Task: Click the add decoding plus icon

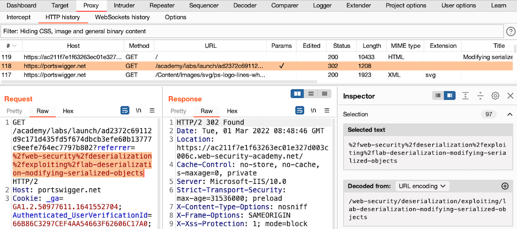Action: coord(505,186)
